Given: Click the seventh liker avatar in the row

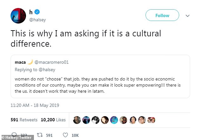Looking at the screenshot, I should pyautogui.click(x=133, y=120).
